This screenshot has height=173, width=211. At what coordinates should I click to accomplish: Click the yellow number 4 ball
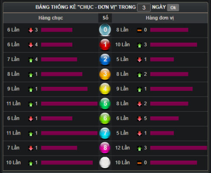pos(105,89)
